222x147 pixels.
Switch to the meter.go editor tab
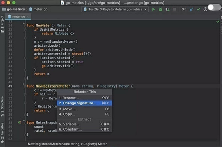(18, 17)
